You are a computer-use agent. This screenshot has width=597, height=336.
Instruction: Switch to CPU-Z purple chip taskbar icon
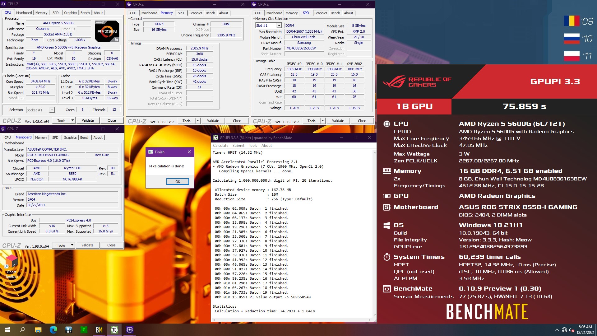[x=130, y=330]
